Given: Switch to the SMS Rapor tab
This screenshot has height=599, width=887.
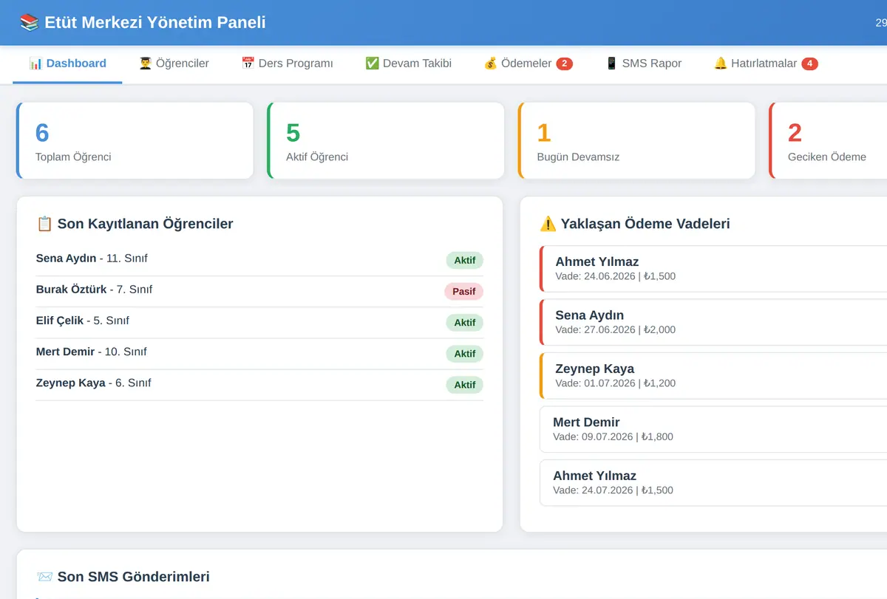Looking at the screenshot, I should click(643, 64).
